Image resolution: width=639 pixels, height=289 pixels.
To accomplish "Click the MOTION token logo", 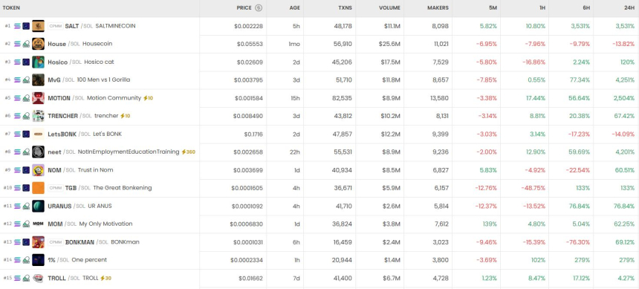I will pos(39,98).
